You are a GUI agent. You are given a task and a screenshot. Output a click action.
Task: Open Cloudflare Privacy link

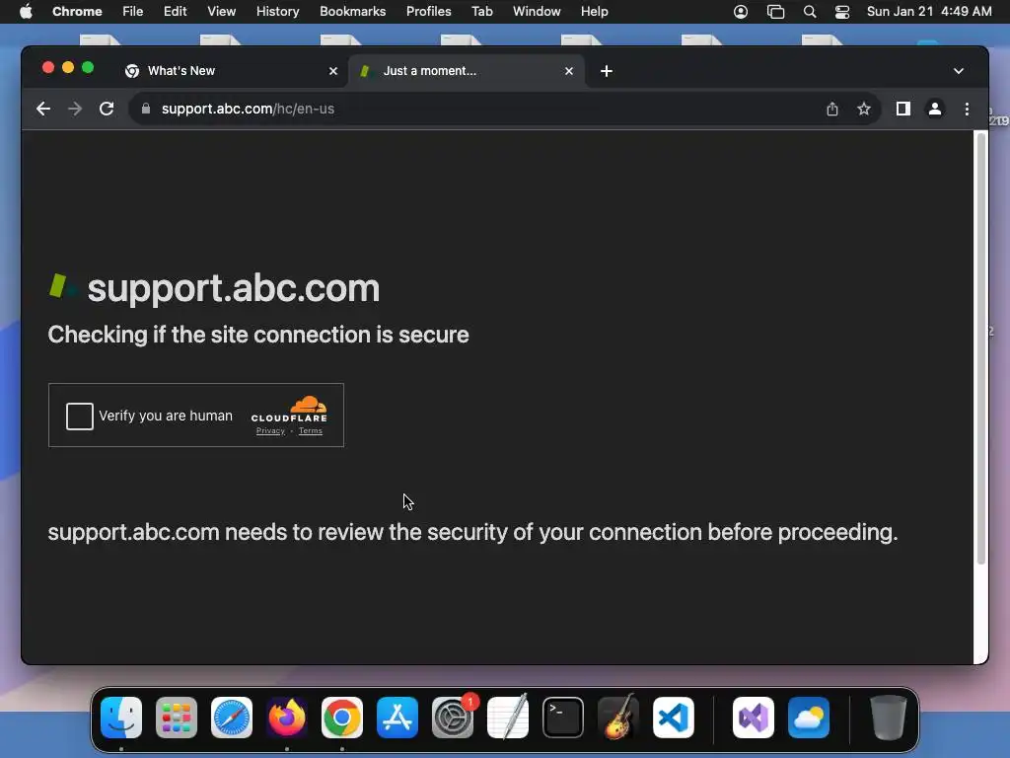pos(270,431)
